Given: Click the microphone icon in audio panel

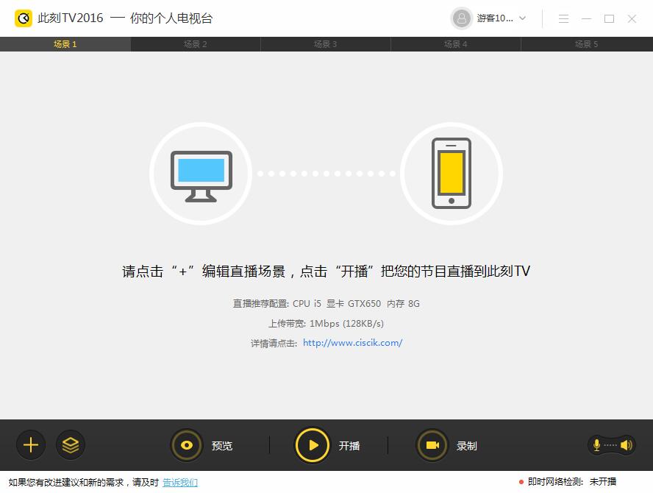Looking at the screenshot, I should pyautogui.click(x=597, y=445).
